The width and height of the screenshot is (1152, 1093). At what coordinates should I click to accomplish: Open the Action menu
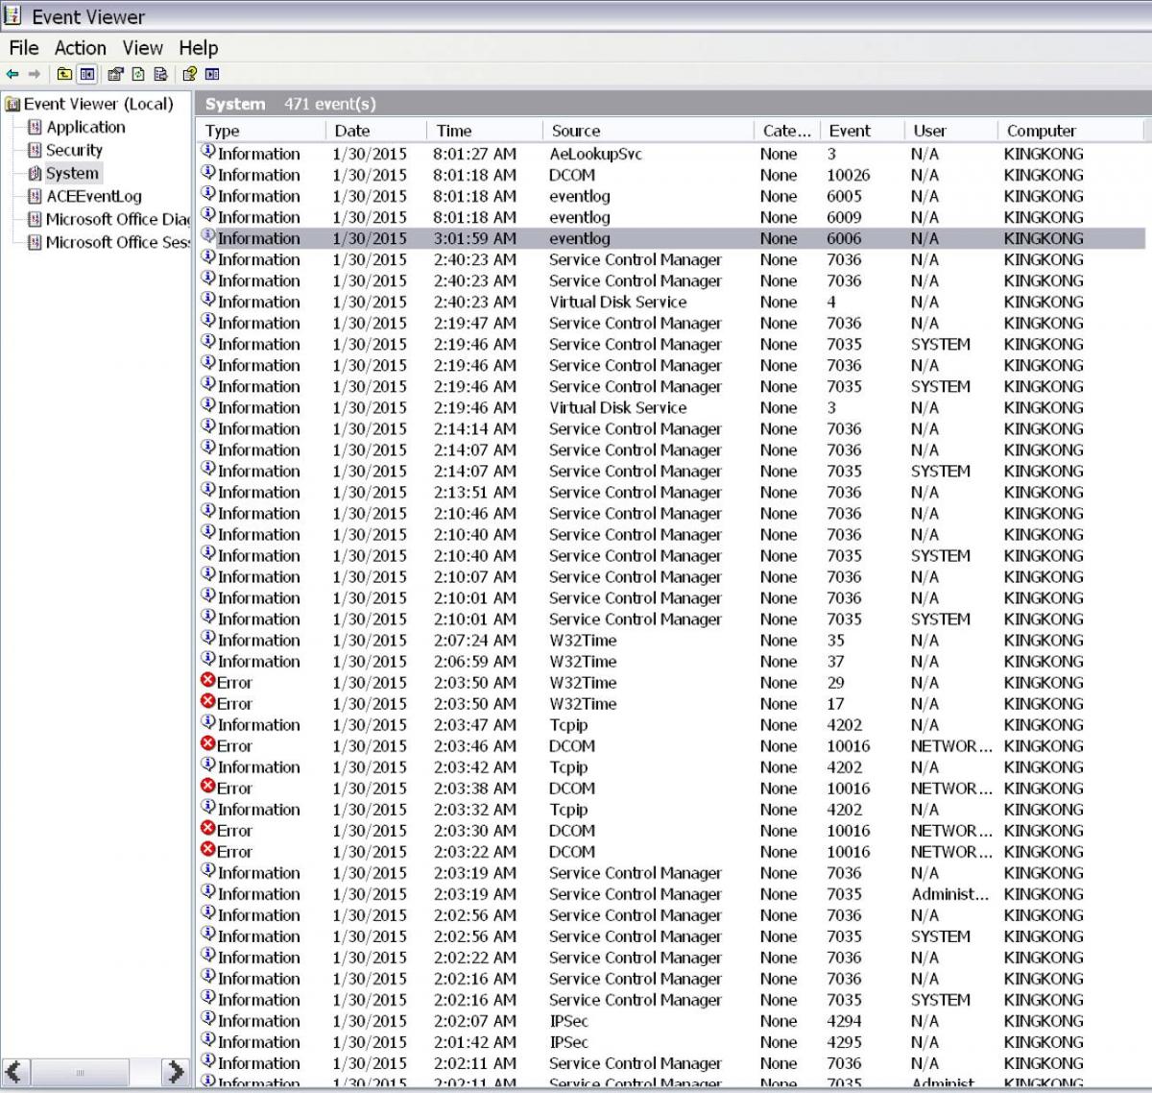[80, 48]
